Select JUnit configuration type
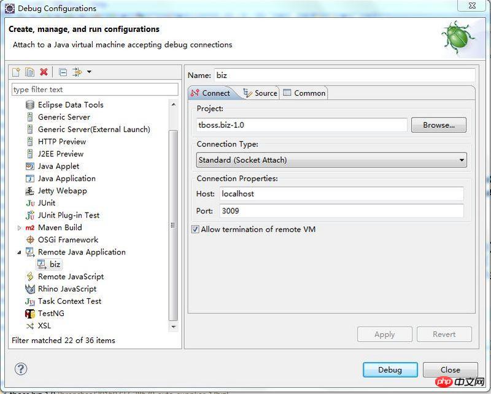 [46, 203]
